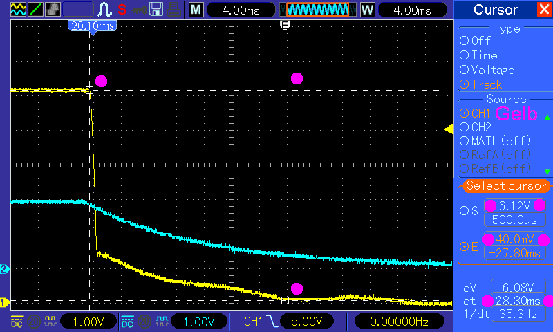Click the S cursor 6.12V value
553x332 pixels.
pyautogui.click(x=514, y=205)
